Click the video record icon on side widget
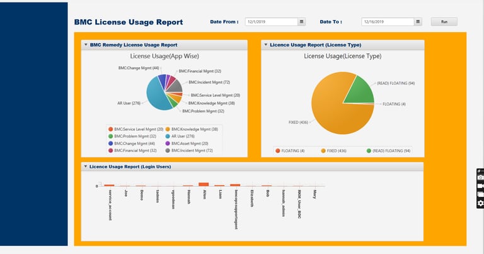The image size is (484, 254). [480, 186]
